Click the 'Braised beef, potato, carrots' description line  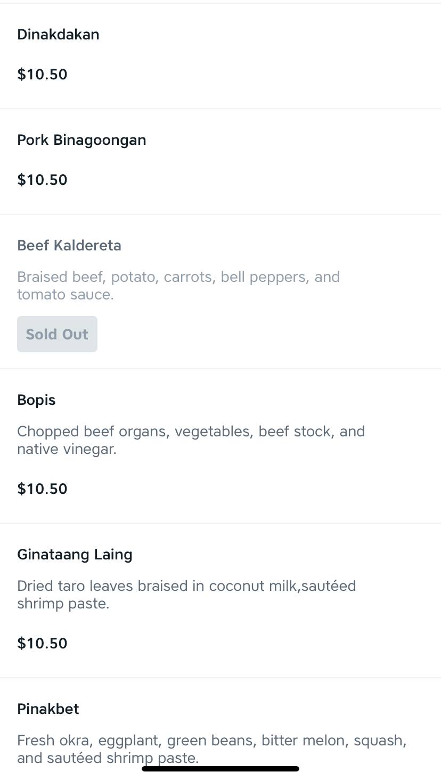[178, 277]
